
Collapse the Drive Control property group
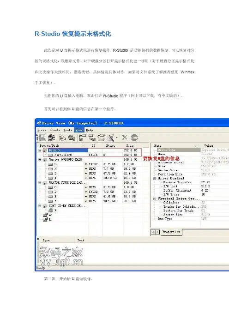(155, 178)
